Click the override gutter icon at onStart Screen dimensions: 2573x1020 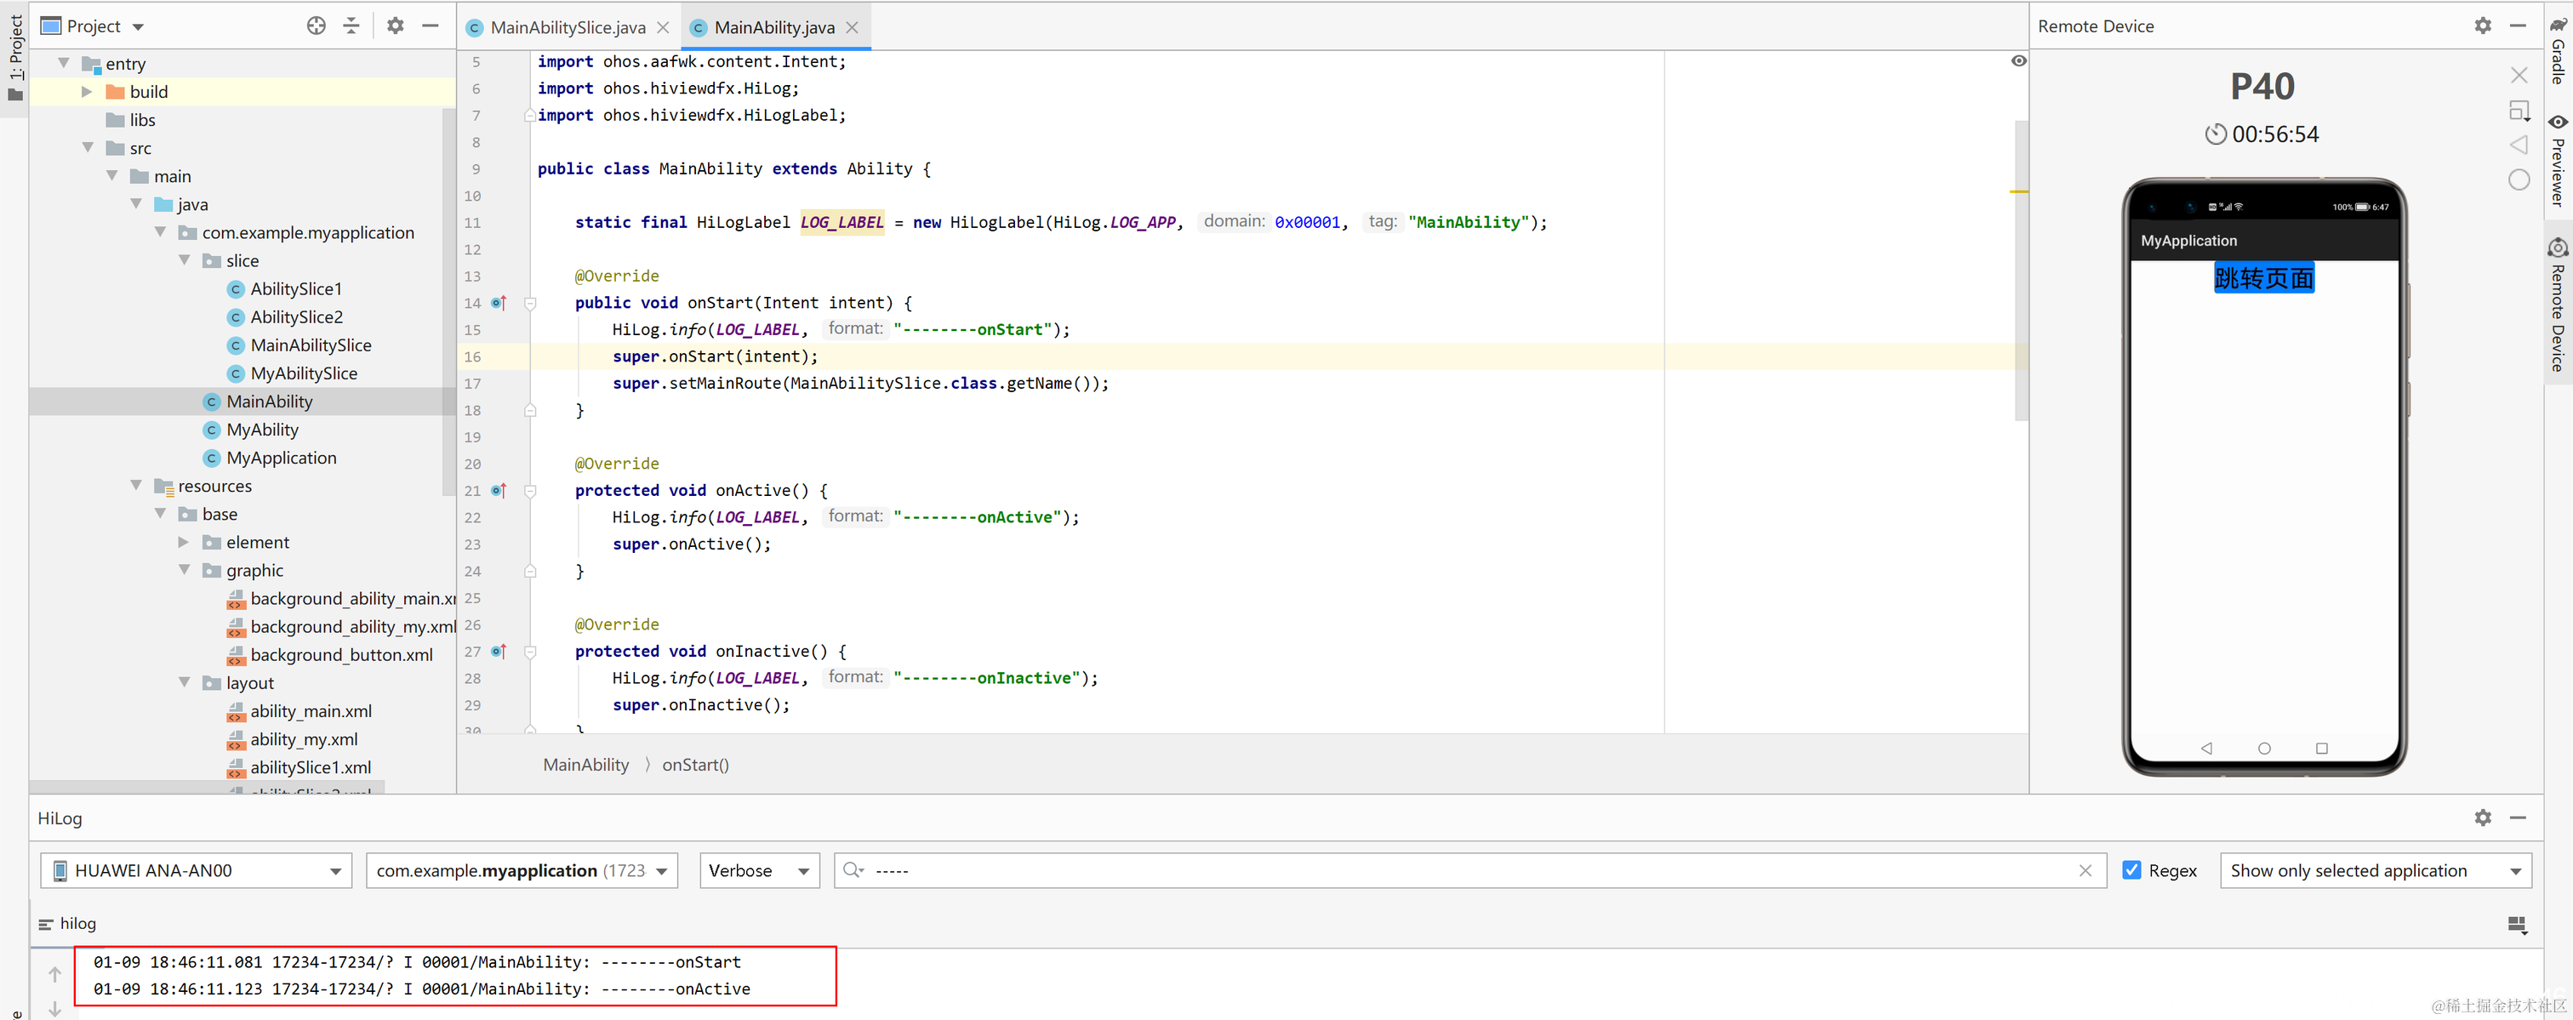[499, 303]
